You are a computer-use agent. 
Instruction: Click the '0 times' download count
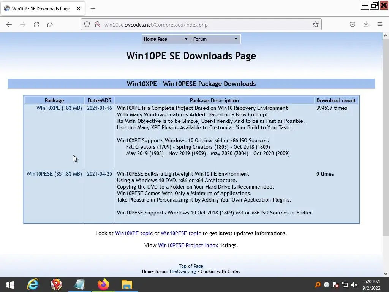pos(325,174)
